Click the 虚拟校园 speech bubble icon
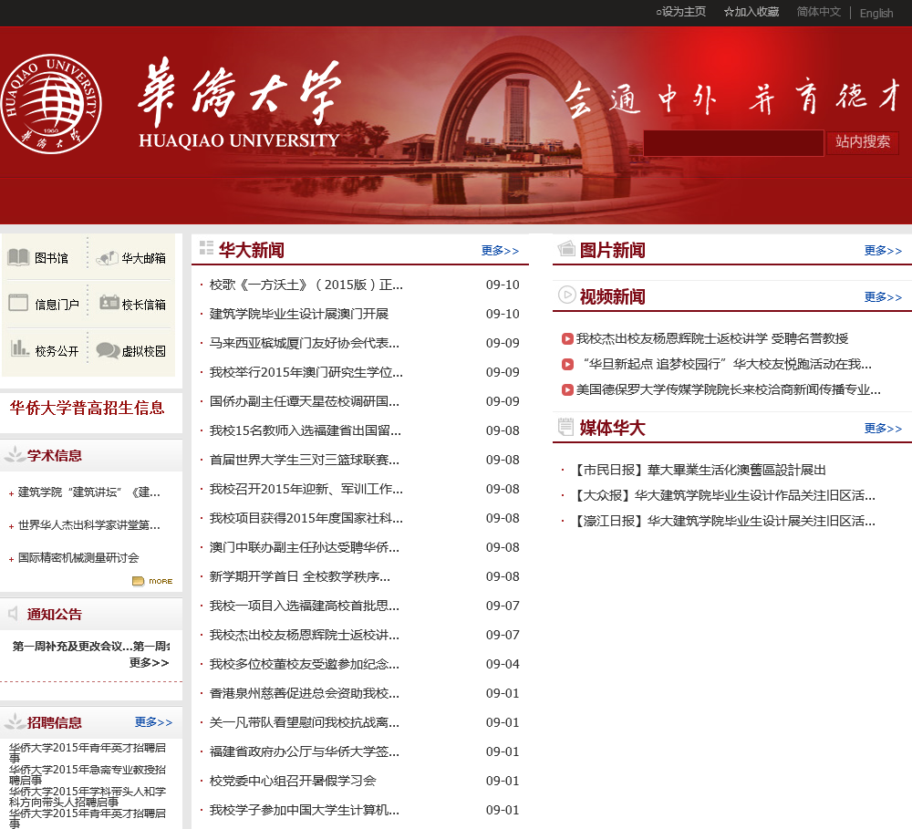The height and width of the screenshot is (829, 912). point(109,349)
